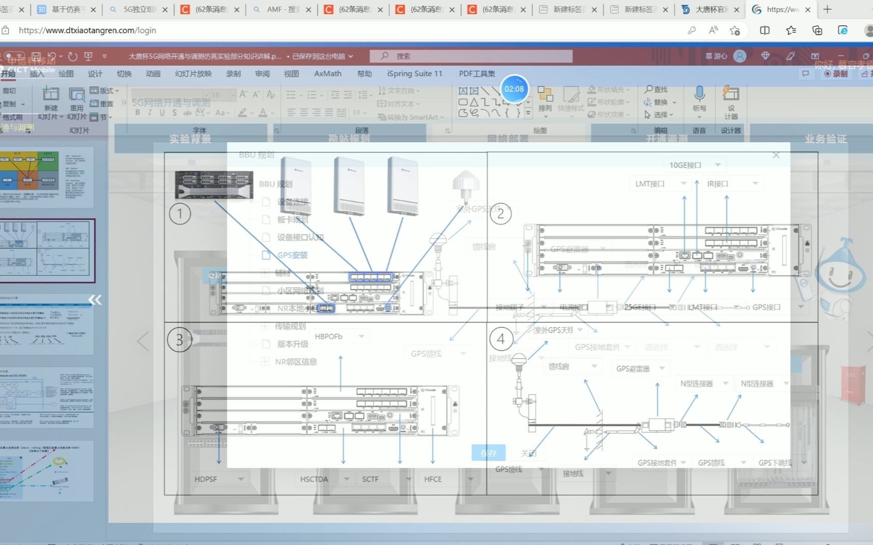
Task: Apply text shadow S icon
Action: coord(174,113)
